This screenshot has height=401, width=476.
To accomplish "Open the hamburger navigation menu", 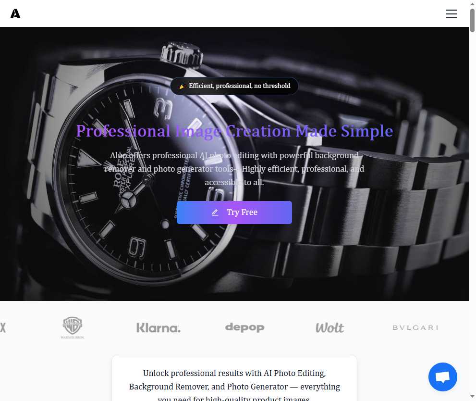I will [x=452, y=13].
